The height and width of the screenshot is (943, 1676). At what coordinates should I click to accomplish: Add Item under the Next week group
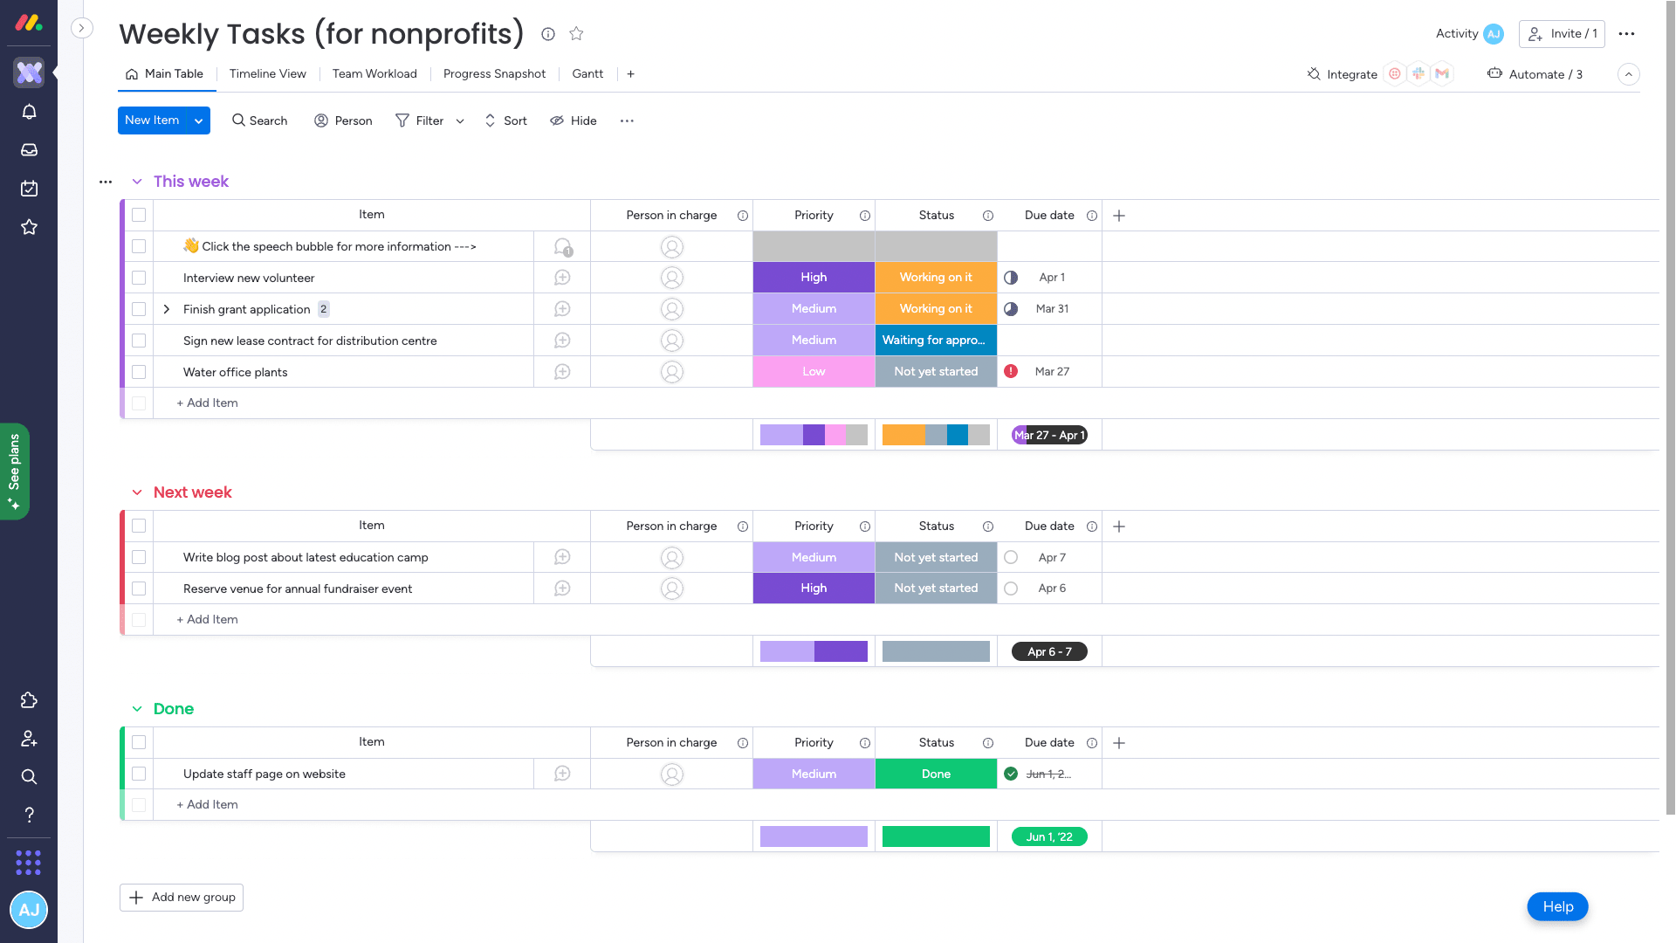(206, 619)
